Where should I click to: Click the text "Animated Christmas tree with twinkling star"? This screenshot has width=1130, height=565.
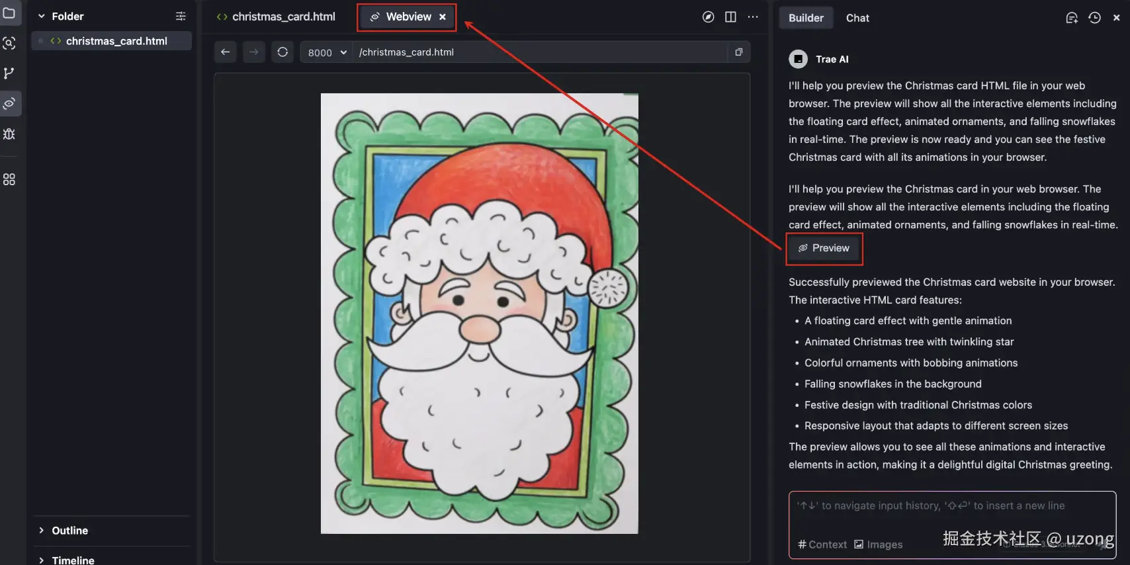909,342
